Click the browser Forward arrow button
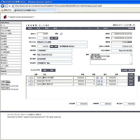140x140 pixels. (6, 6)
